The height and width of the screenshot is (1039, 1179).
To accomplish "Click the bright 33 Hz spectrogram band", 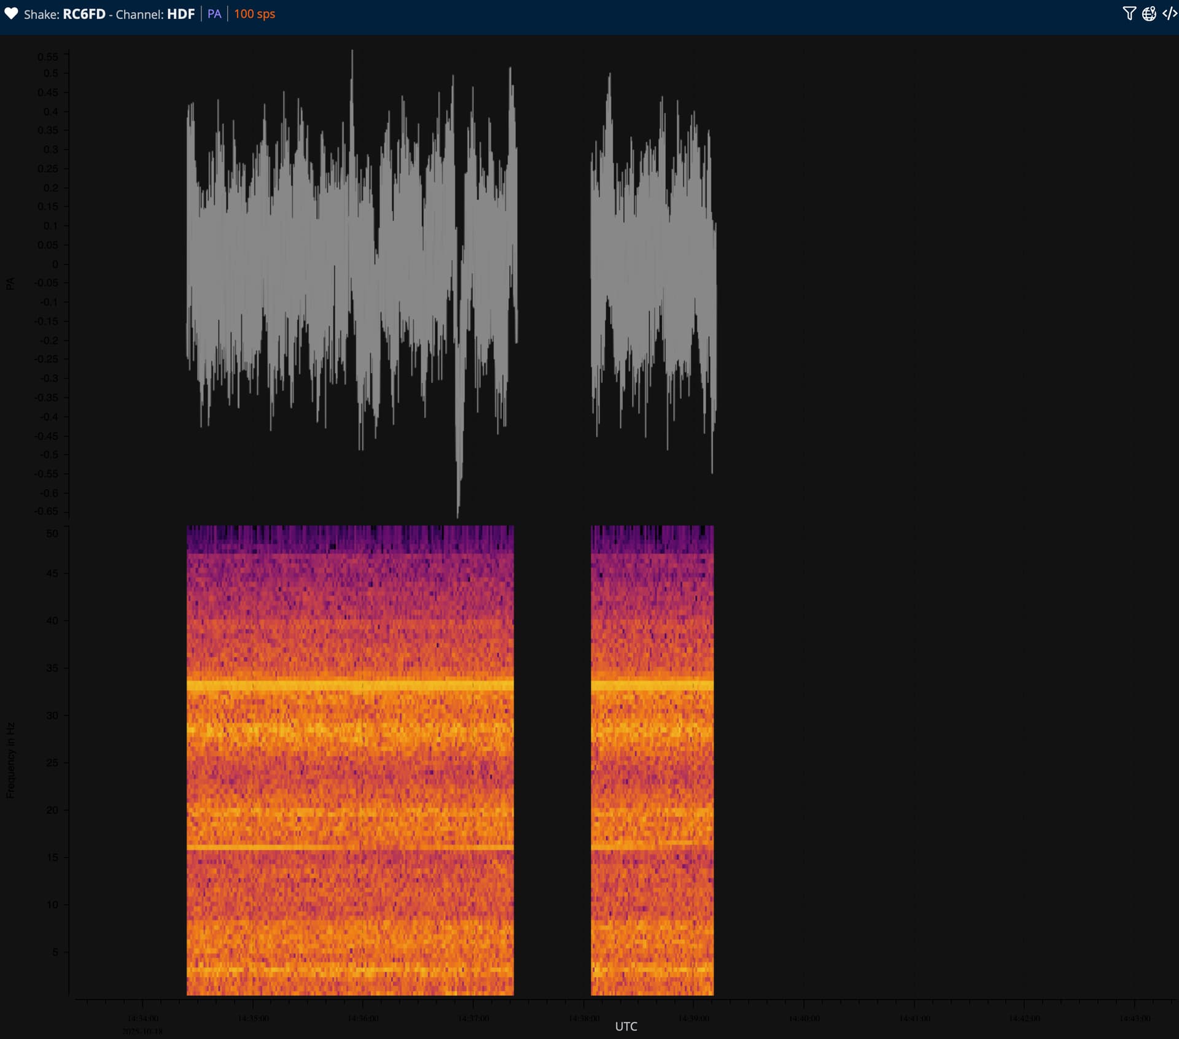I will click(x=350, y=685).
